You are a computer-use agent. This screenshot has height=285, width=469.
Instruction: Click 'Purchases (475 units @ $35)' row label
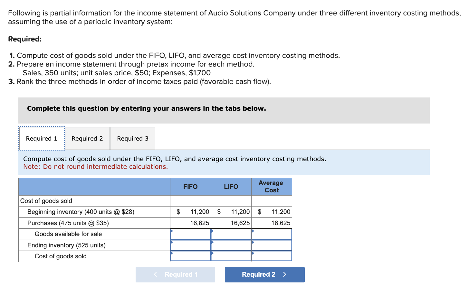coord(68,223)
